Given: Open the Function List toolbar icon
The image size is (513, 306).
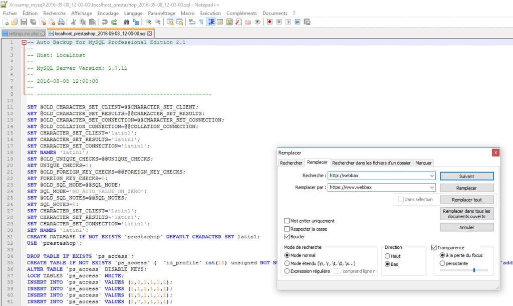Looking at the screenshot, I should 239,22.
